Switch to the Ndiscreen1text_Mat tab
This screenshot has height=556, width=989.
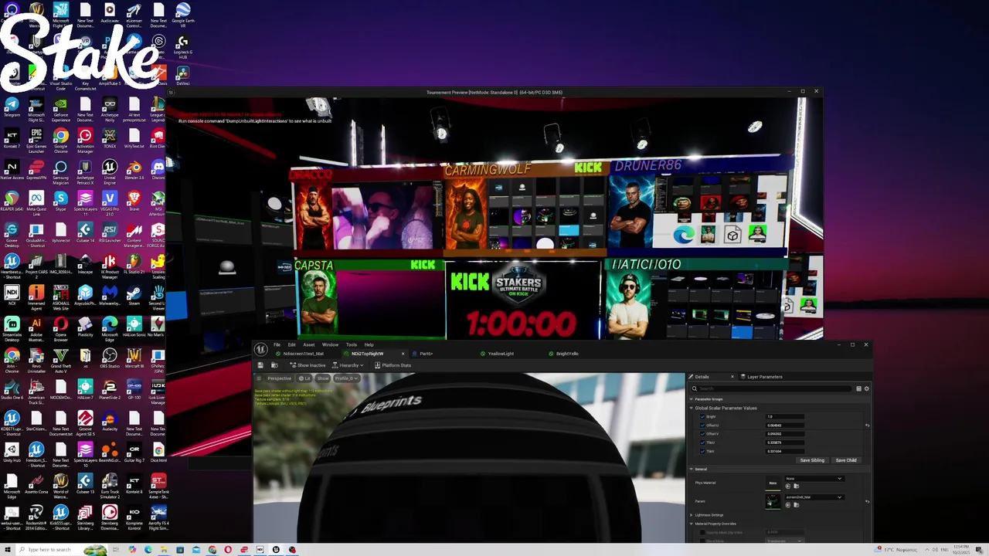click(x=303, y=354)
